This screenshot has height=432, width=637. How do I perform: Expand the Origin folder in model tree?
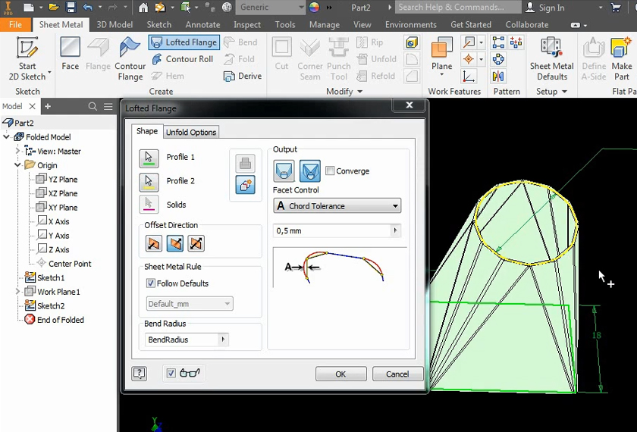pyautogui.click(x=18, y=165)
